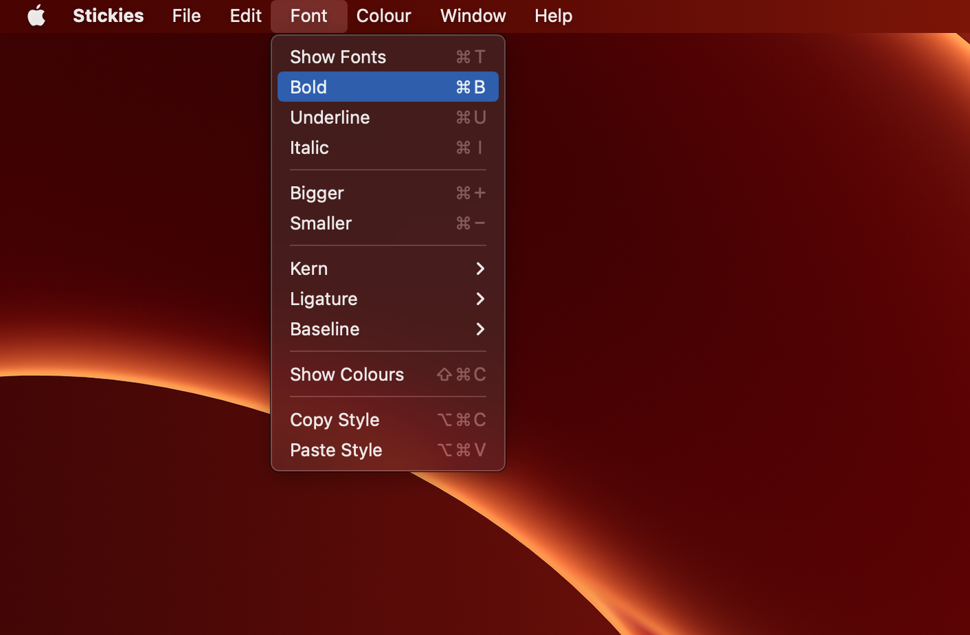Open the Window menu
970x635 pixels.
coord(472,16)
